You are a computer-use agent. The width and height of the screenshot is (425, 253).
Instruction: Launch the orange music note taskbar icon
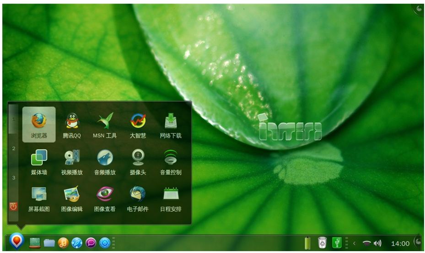click(63, 242)
